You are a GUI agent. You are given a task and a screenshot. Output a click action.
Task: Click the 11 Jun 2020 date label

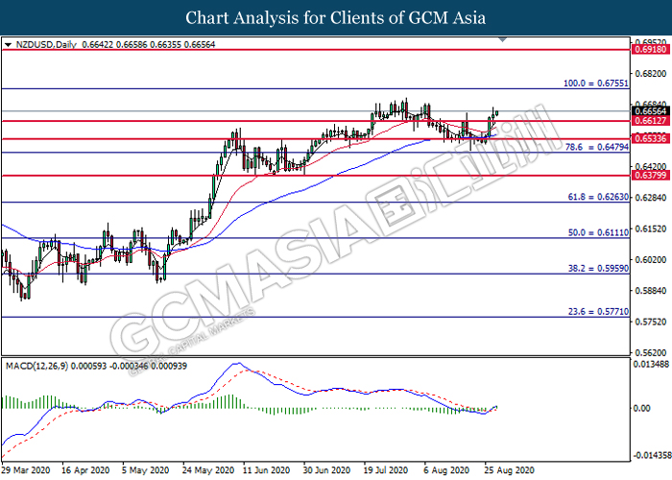(266, 470)
